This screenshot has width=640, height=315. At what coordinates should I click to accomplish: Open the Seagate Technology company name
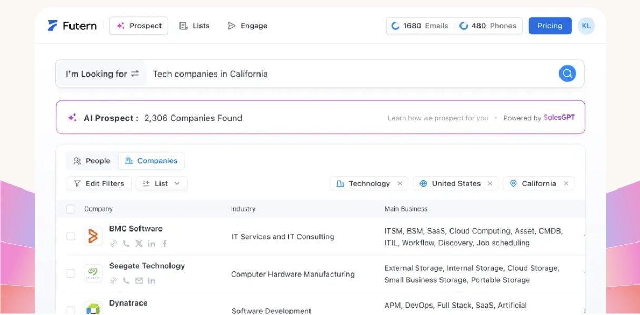point(147,266)
